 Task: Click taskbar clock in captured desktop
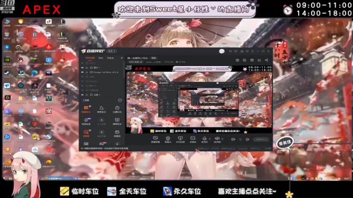coord(347,179)
